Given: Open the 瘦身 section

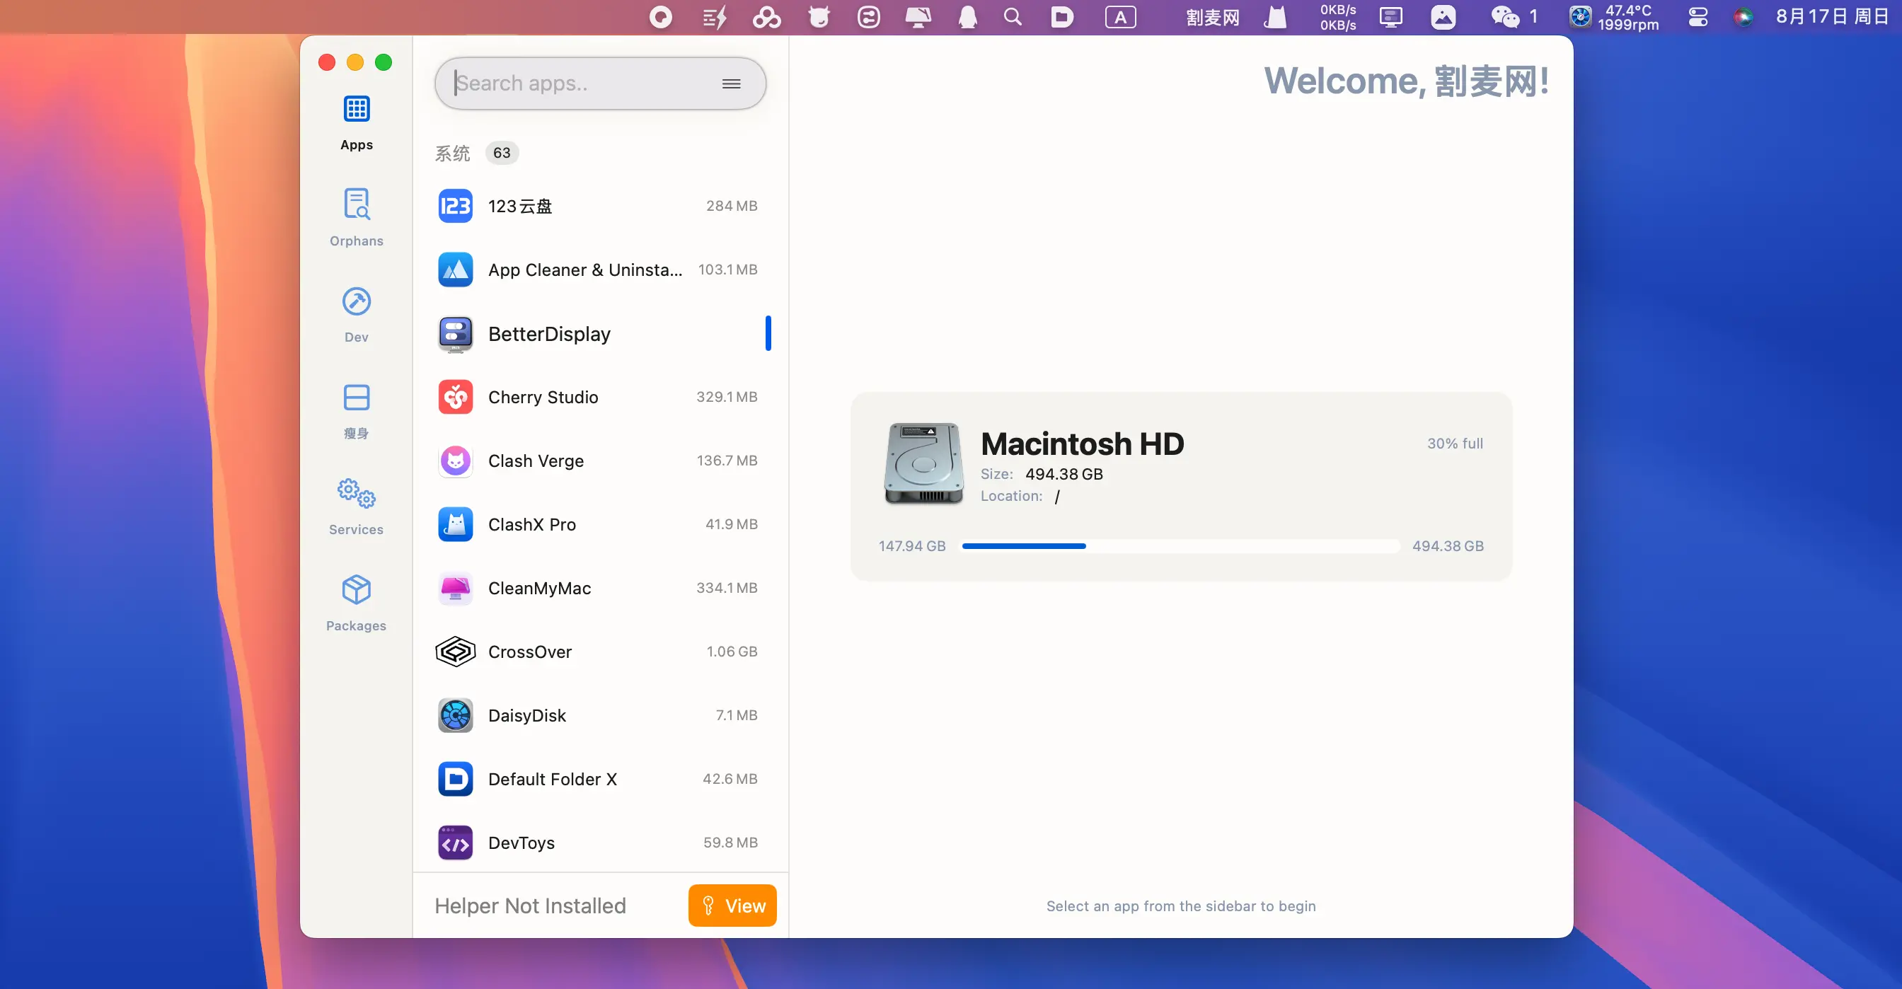Looking at the screenshot, I should pyautogui.click(x=356, y=411).
